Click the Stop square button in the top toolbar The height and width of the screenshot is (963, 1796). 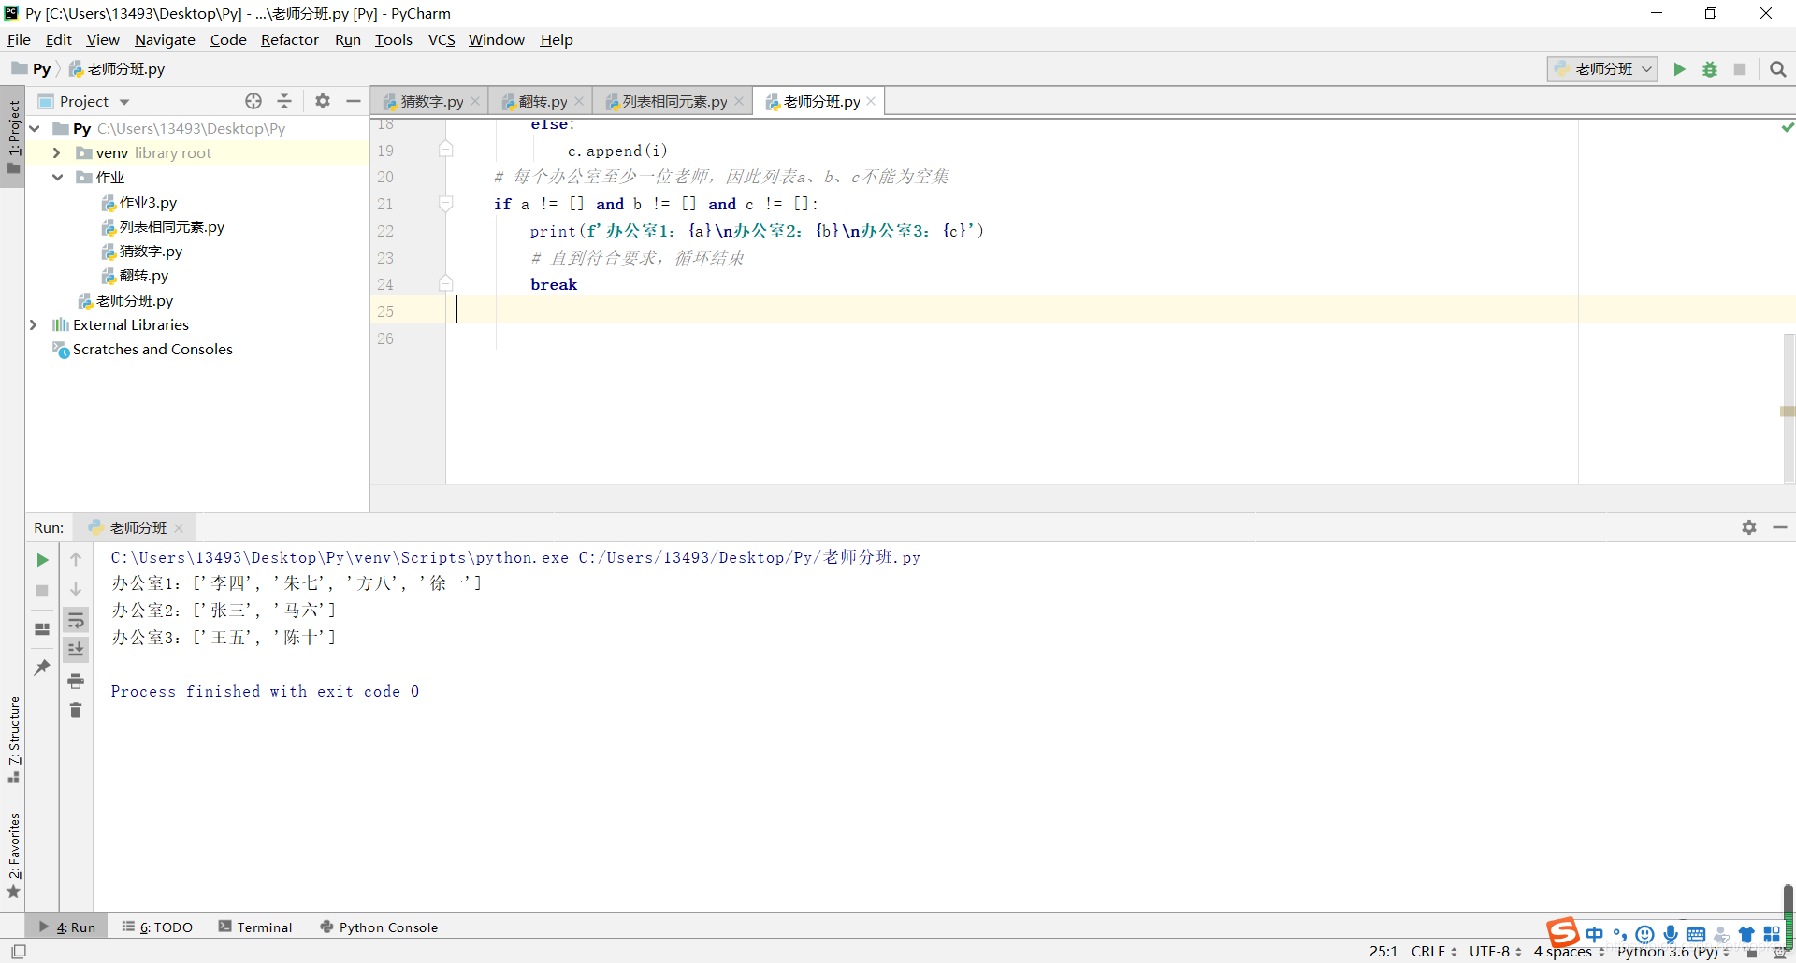(x=1740, y=69)
